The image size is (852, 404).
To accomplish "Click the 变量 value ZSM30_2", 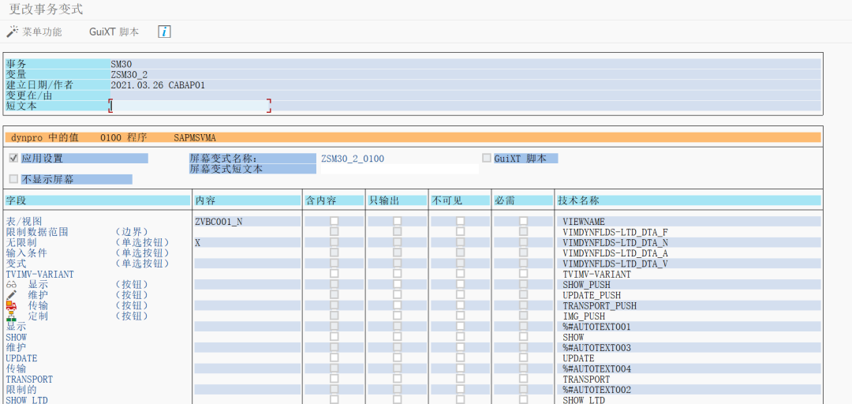I will [x=129, y=74].
